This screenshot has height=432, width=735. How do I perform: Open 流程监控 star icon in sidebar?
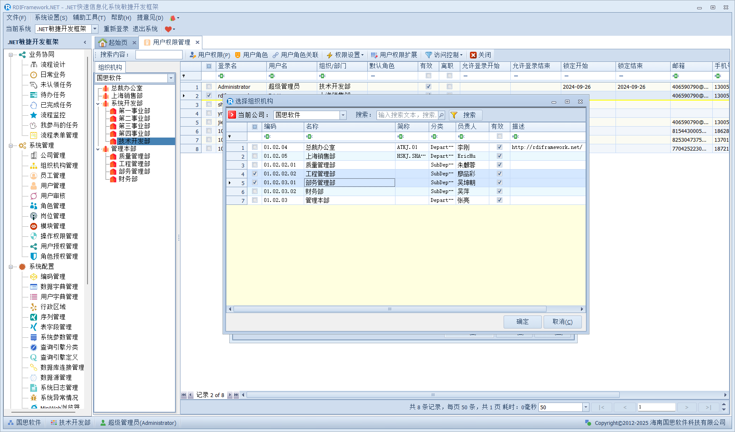point(34,115)
